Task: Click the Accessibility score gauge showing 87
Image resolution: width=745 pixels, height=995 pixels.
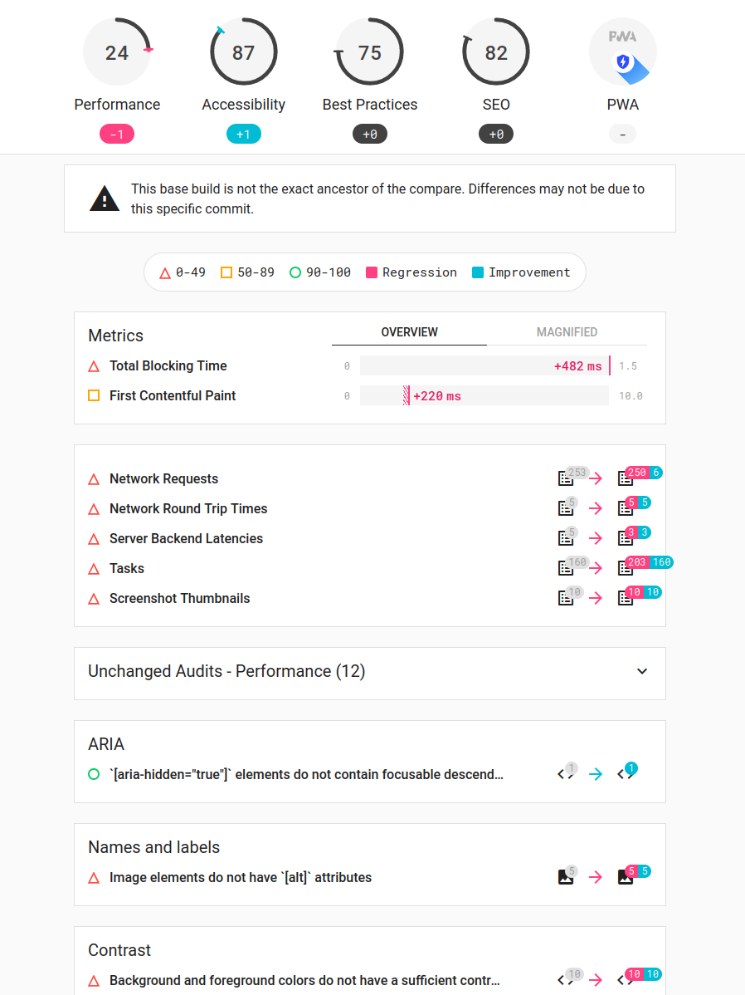Action: (x=243, y=51)
